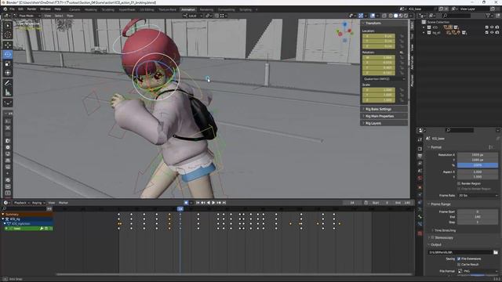Toggle X-ray viewport mode
This screenshot has width=502, height=282.
tap(384, 16)
